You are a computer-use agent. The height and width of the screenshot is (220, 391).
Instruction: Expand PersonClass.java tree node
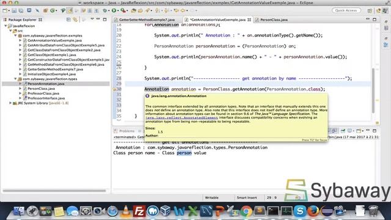(x=20, y=88)
